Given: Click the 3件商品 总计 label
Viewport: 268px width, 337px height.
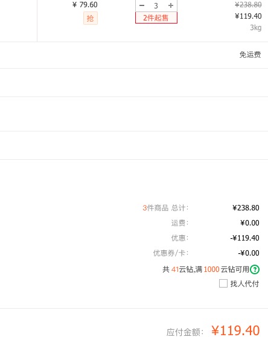Looking at the screenshot, I should click(165, 208).
